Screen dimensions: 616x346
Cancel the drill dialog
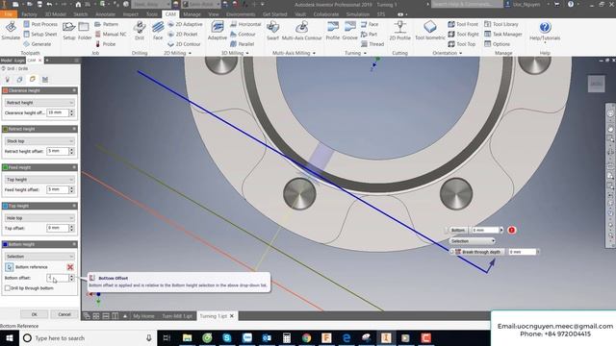(x=64, y=314)
